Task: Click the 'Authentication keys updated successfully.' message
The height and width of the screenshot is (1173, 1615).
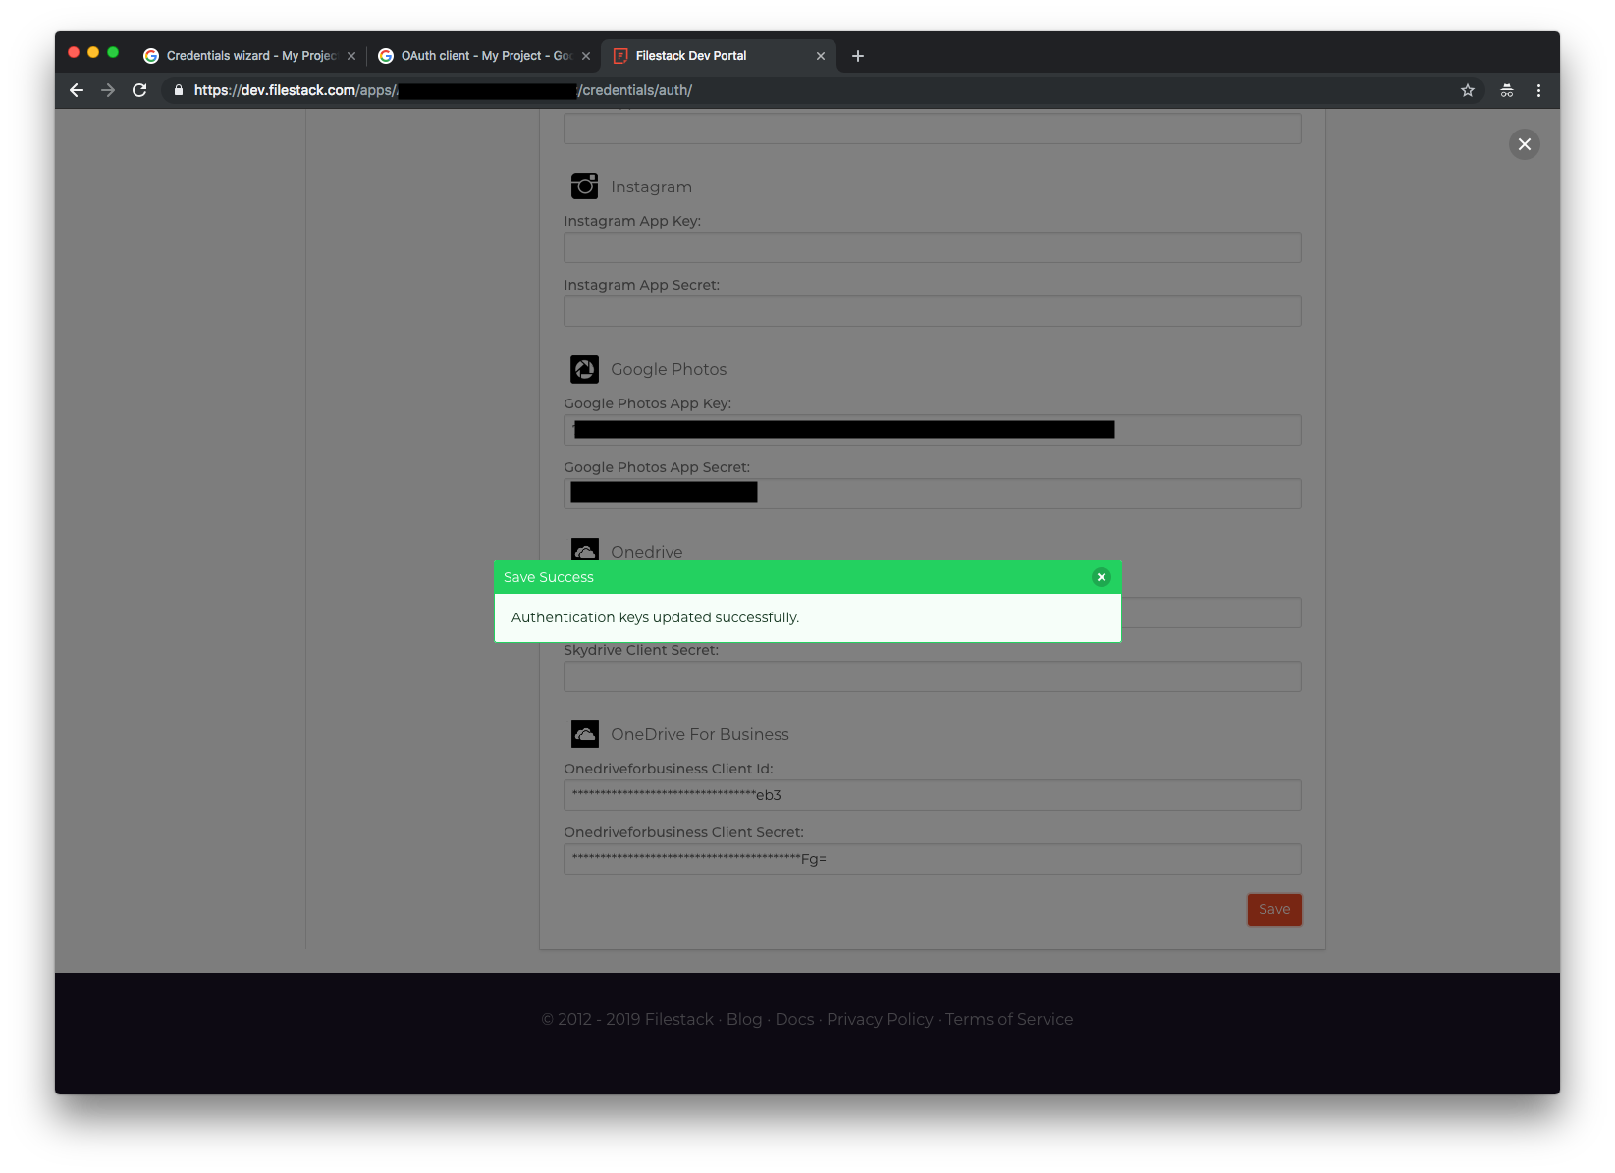Action: coord(655,617)
